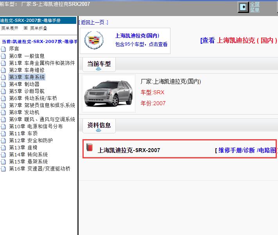Click the 全屏菜单 link
This screenshot has height=235, width=278.
(x=255, y=7)
